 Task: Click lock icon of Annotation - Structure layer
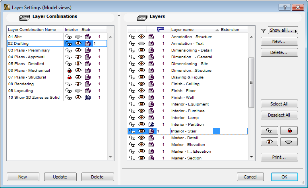(x=132, y=36)
